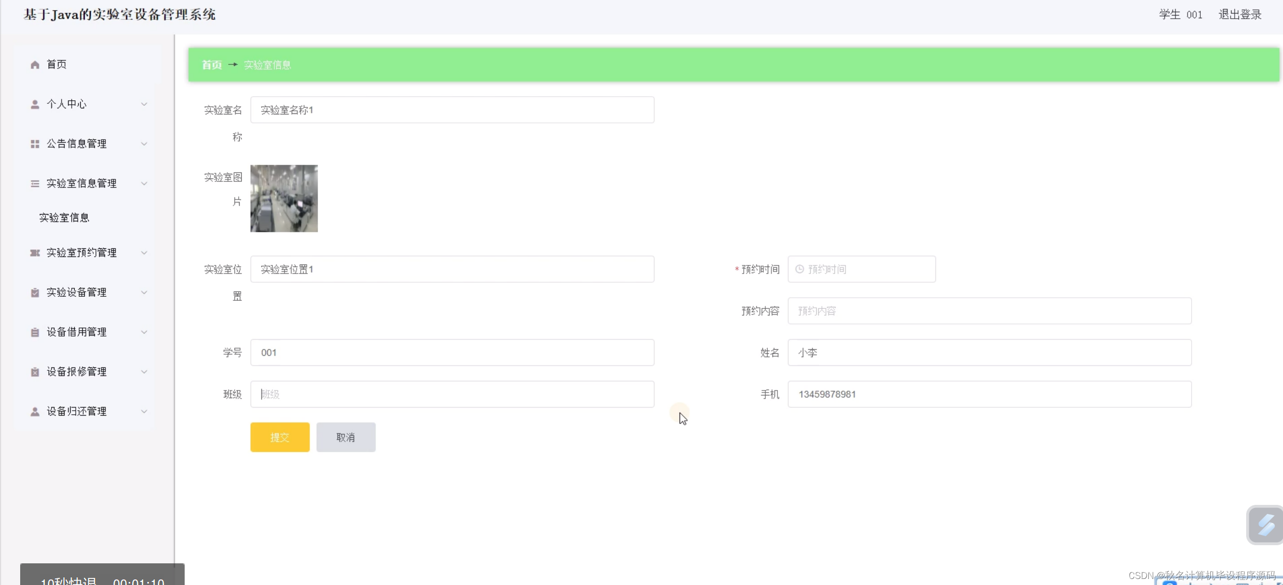Image resolution: width=1283 pixels, height=585 pixels.
Task: Click 首页 in the green breadcrumb
Action: pyautogui.click(x=212, y=65)
